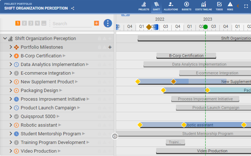Click Data Analytics Implementation clock icon
The width and height of the screenshot is (251, 156).
(16, 65)
